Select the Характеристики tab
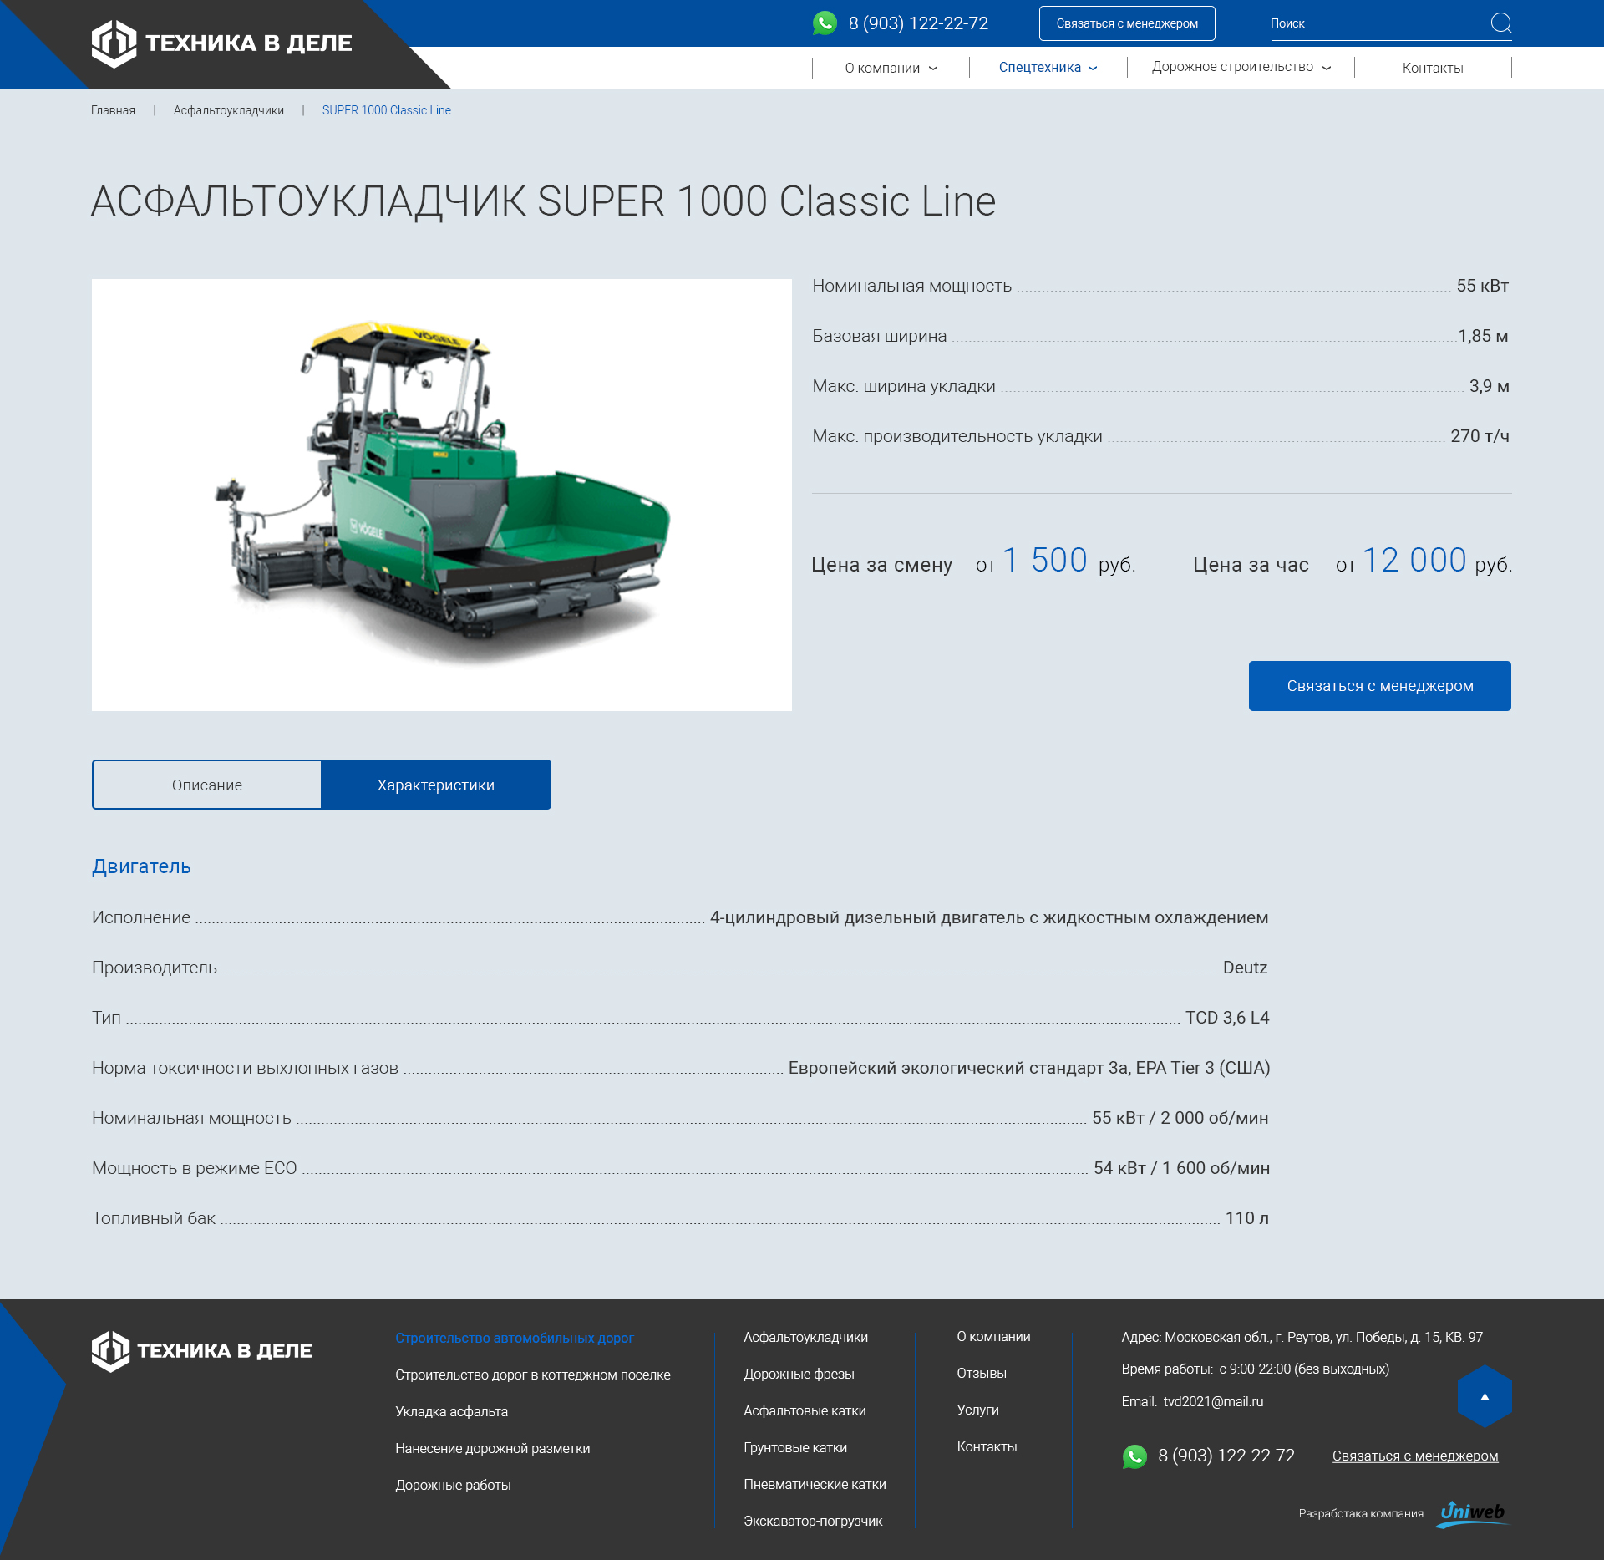 click(436, 785)
